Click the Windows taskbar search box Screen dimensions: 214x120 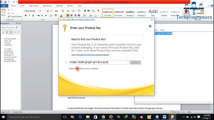(x=34, y=117)
